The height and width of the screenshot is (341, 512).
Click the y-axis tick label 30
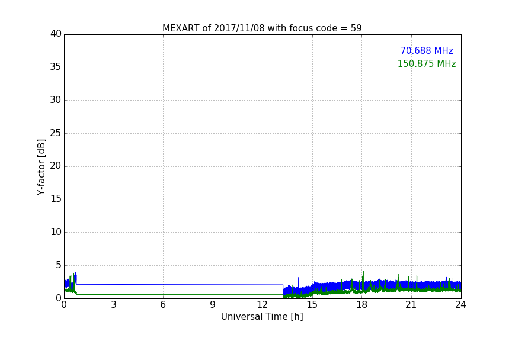coord(56,100)
